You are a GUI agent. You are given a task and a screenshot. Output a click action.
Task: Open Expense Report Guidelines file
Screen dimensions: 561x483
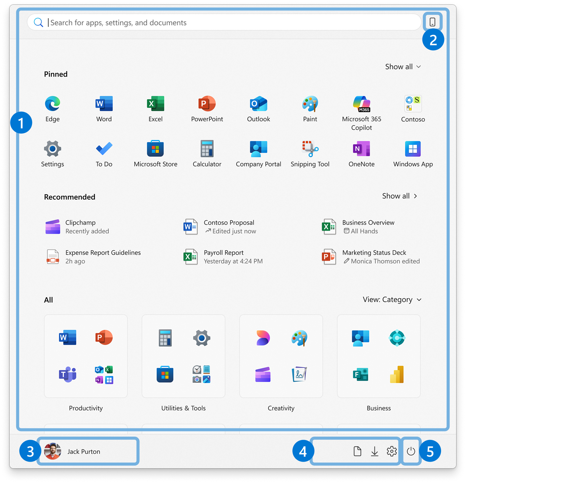click(x=93, y=257)
